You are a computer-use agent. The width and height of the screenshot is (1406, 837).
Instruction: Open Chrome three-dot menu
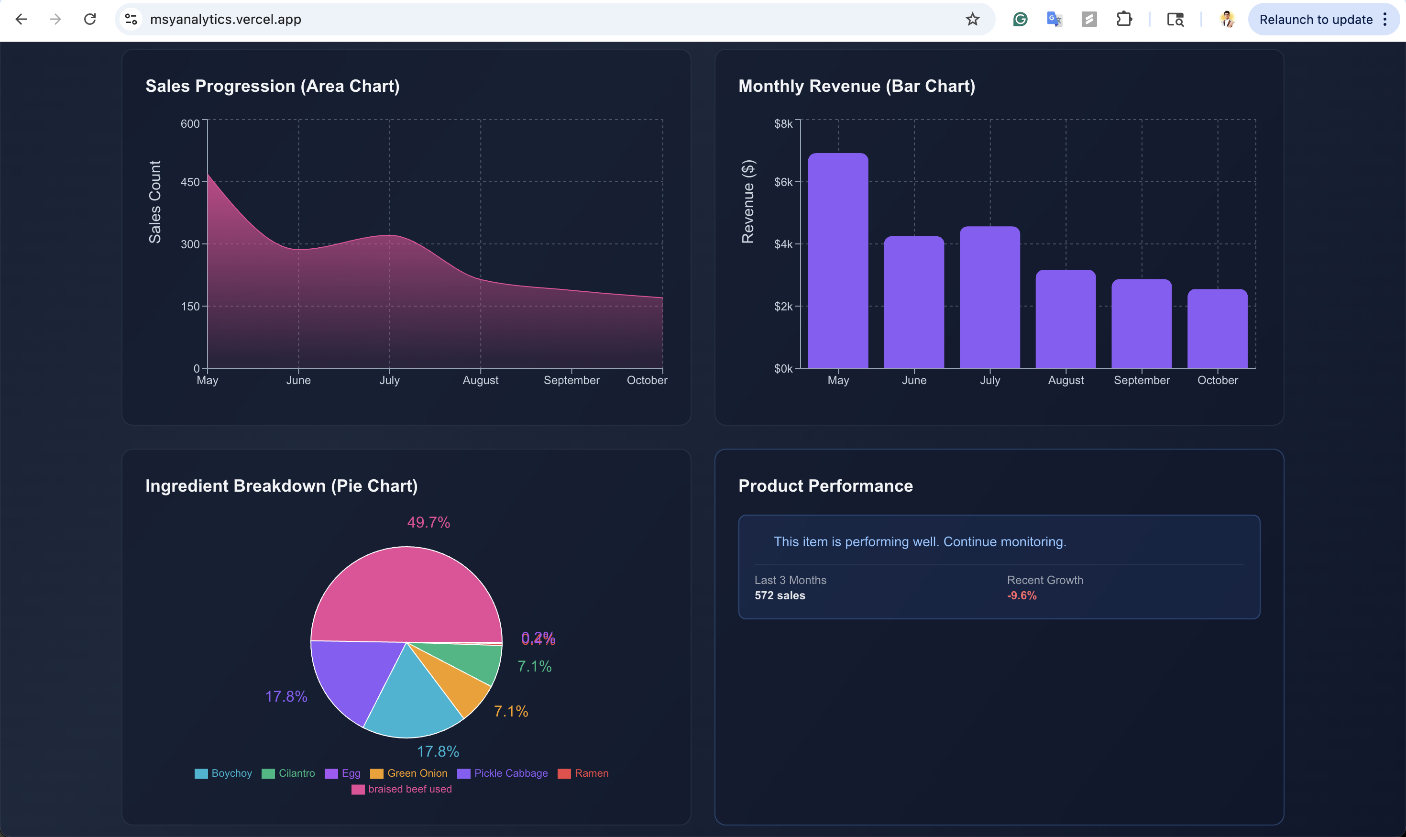(1385, 19)
